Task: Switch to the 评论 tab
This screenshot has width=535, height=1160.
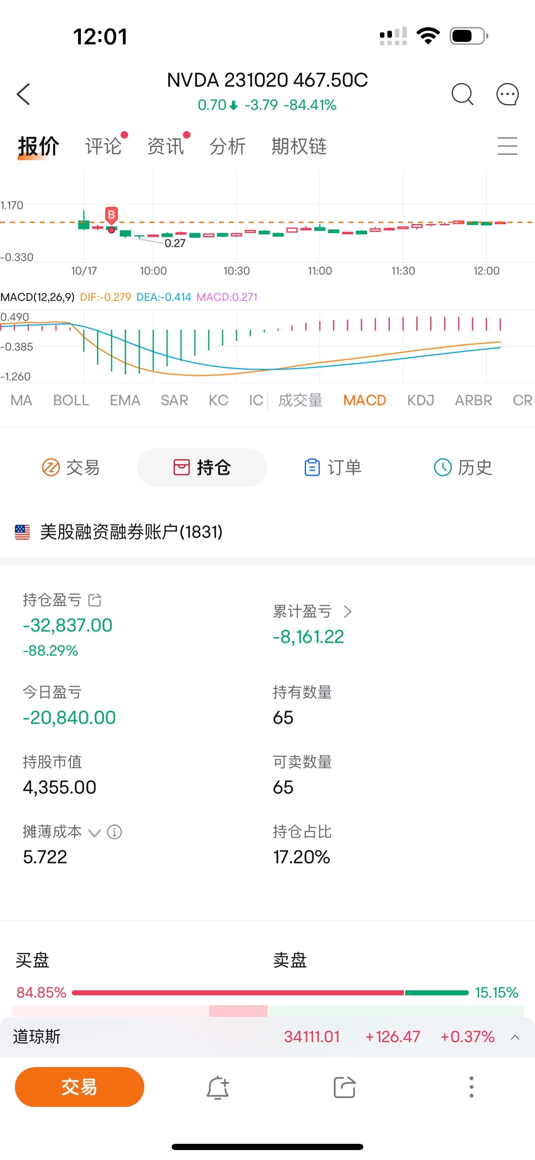Action: 104,146
